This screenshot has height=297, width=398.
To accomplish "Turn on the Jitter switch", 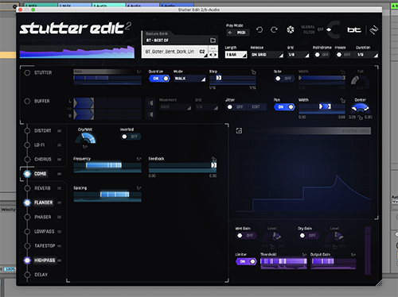I will coord(236,107).
